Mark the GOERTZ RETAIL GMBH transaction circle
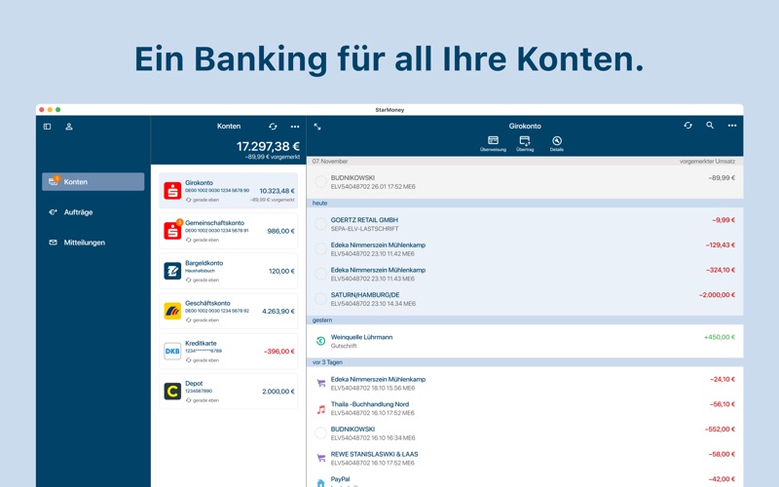The image size is (779, 487). 321,224
